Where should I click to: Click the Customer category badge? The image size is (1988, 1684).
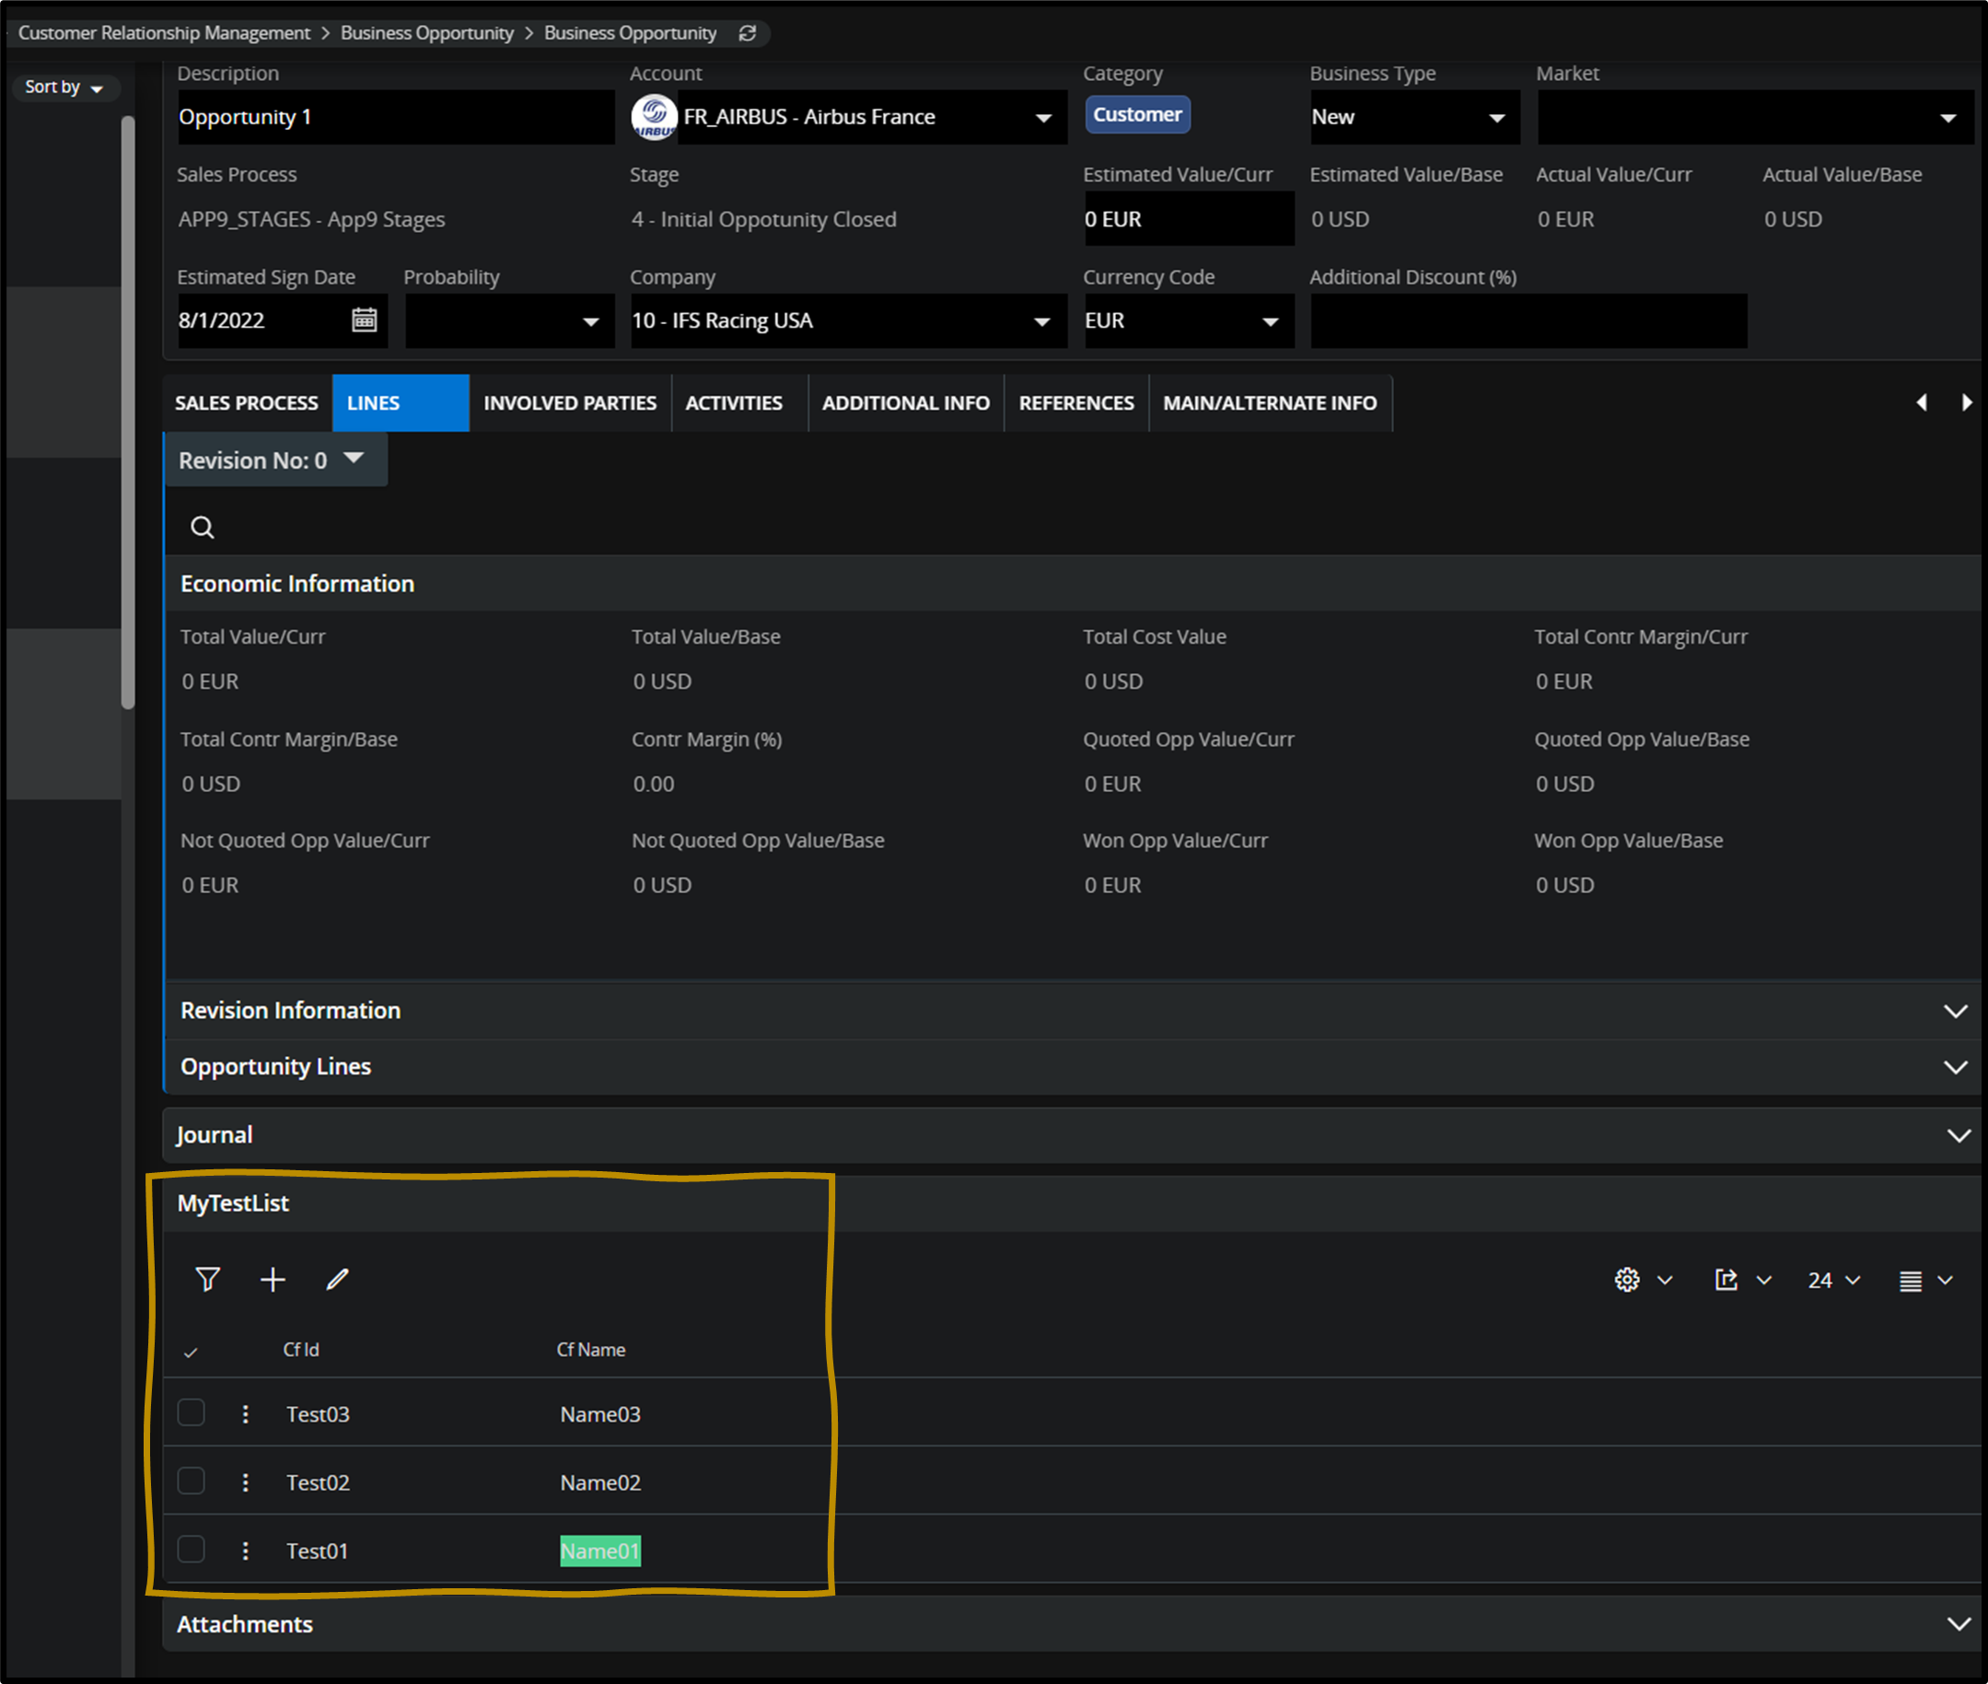(x=1137, y=113)
